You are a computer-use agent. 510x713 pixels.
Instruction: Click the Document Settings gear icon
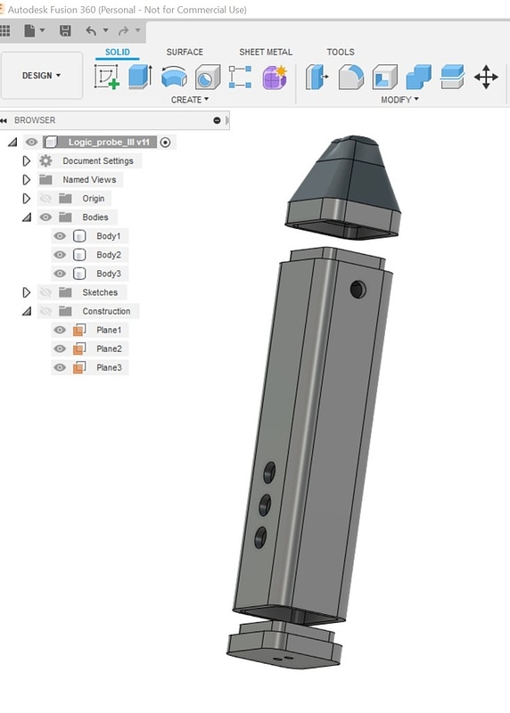click(45, 161)
